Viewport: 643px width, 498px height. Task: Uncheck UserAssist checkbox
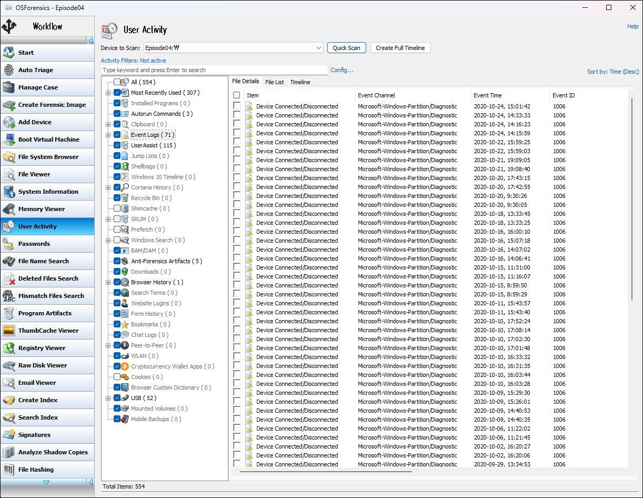click(117, 145)
